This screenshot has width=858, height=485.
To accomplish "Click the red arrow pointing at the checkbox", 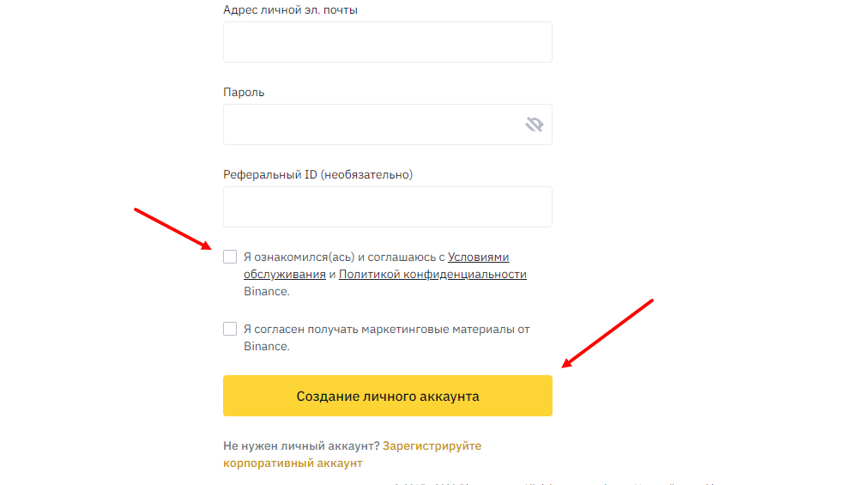I will pos(173,228).
